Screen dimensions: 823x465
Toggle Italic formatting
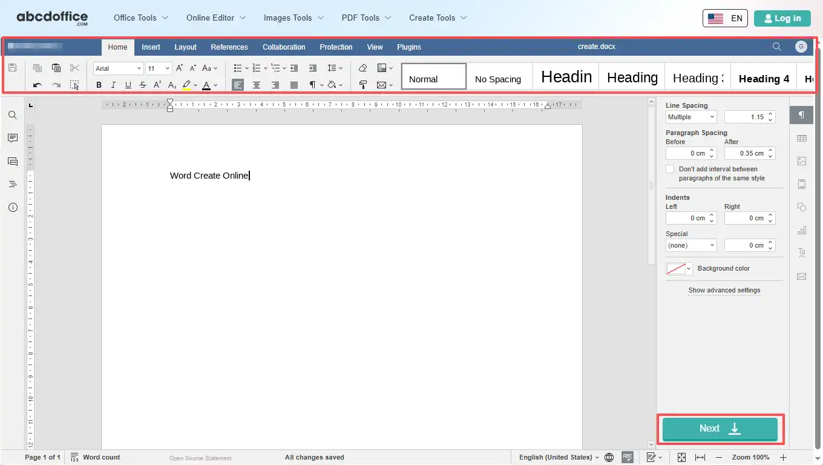113,85
